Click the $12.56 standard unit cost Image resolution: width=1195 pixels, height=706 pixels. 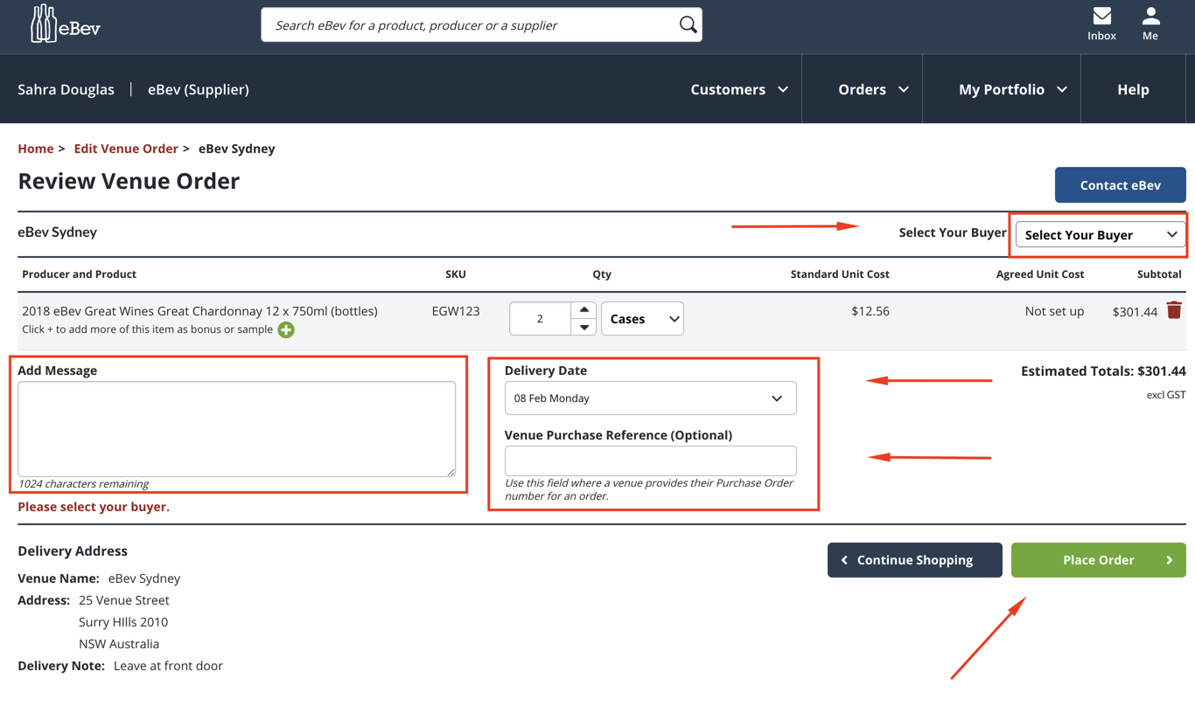pyautogui.click(x=870, y=311)
